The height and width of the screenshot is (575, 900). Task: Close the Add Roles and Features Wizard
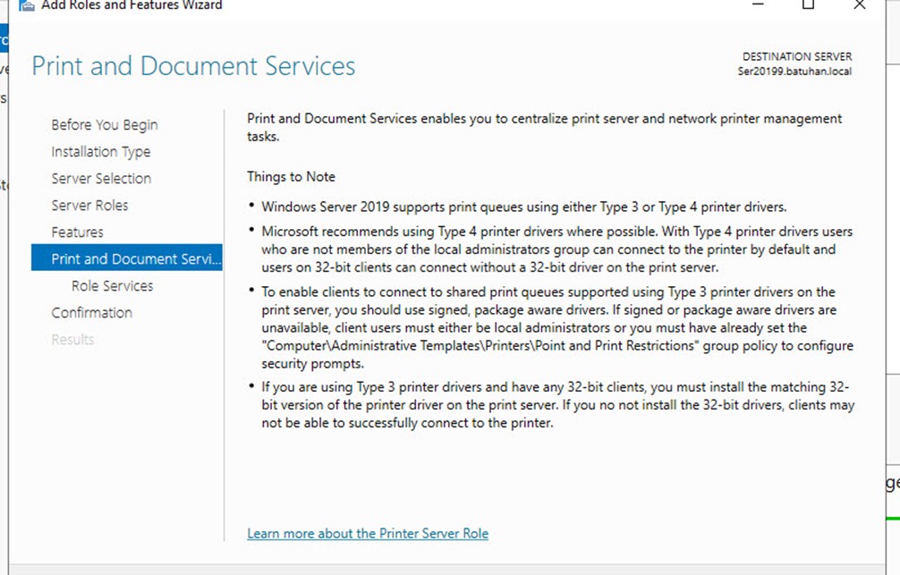[x=859, y=4]
